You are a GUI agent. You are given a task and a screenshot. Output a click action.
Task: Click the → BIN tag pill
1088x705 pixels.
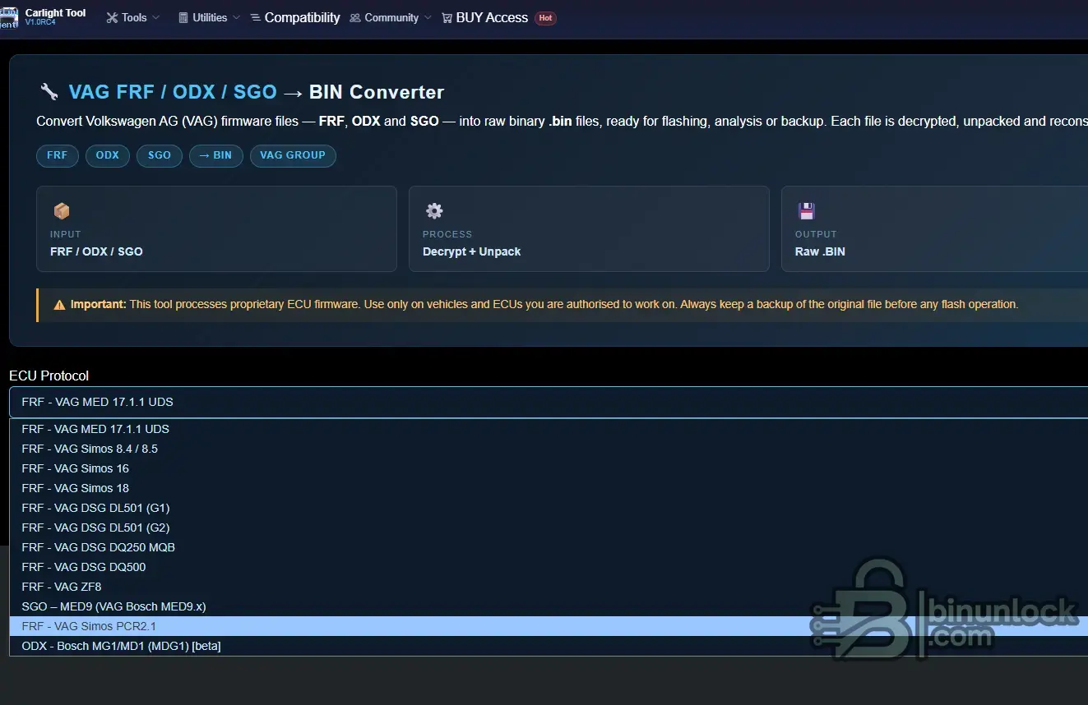(x=216, y=155)
